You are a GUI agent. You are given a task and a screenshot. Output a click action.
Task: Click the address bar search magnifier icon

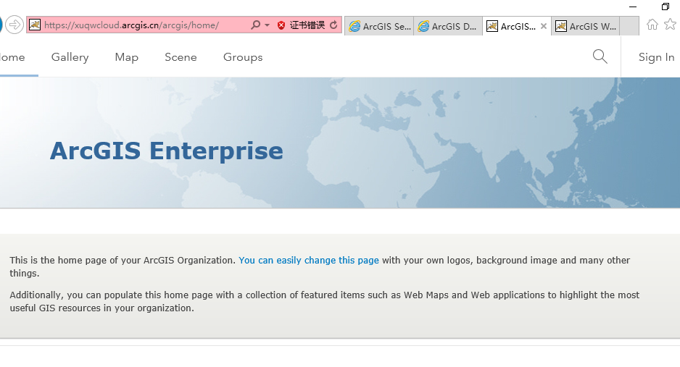coord(255,25)
